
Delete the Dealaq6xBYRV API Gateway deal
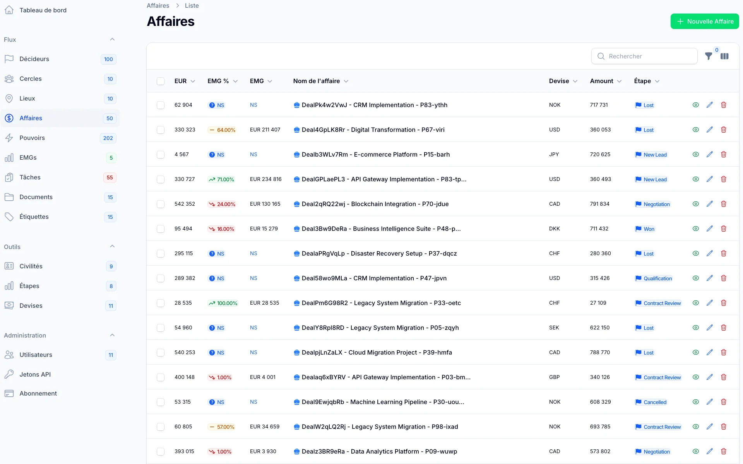pos(723,377)
